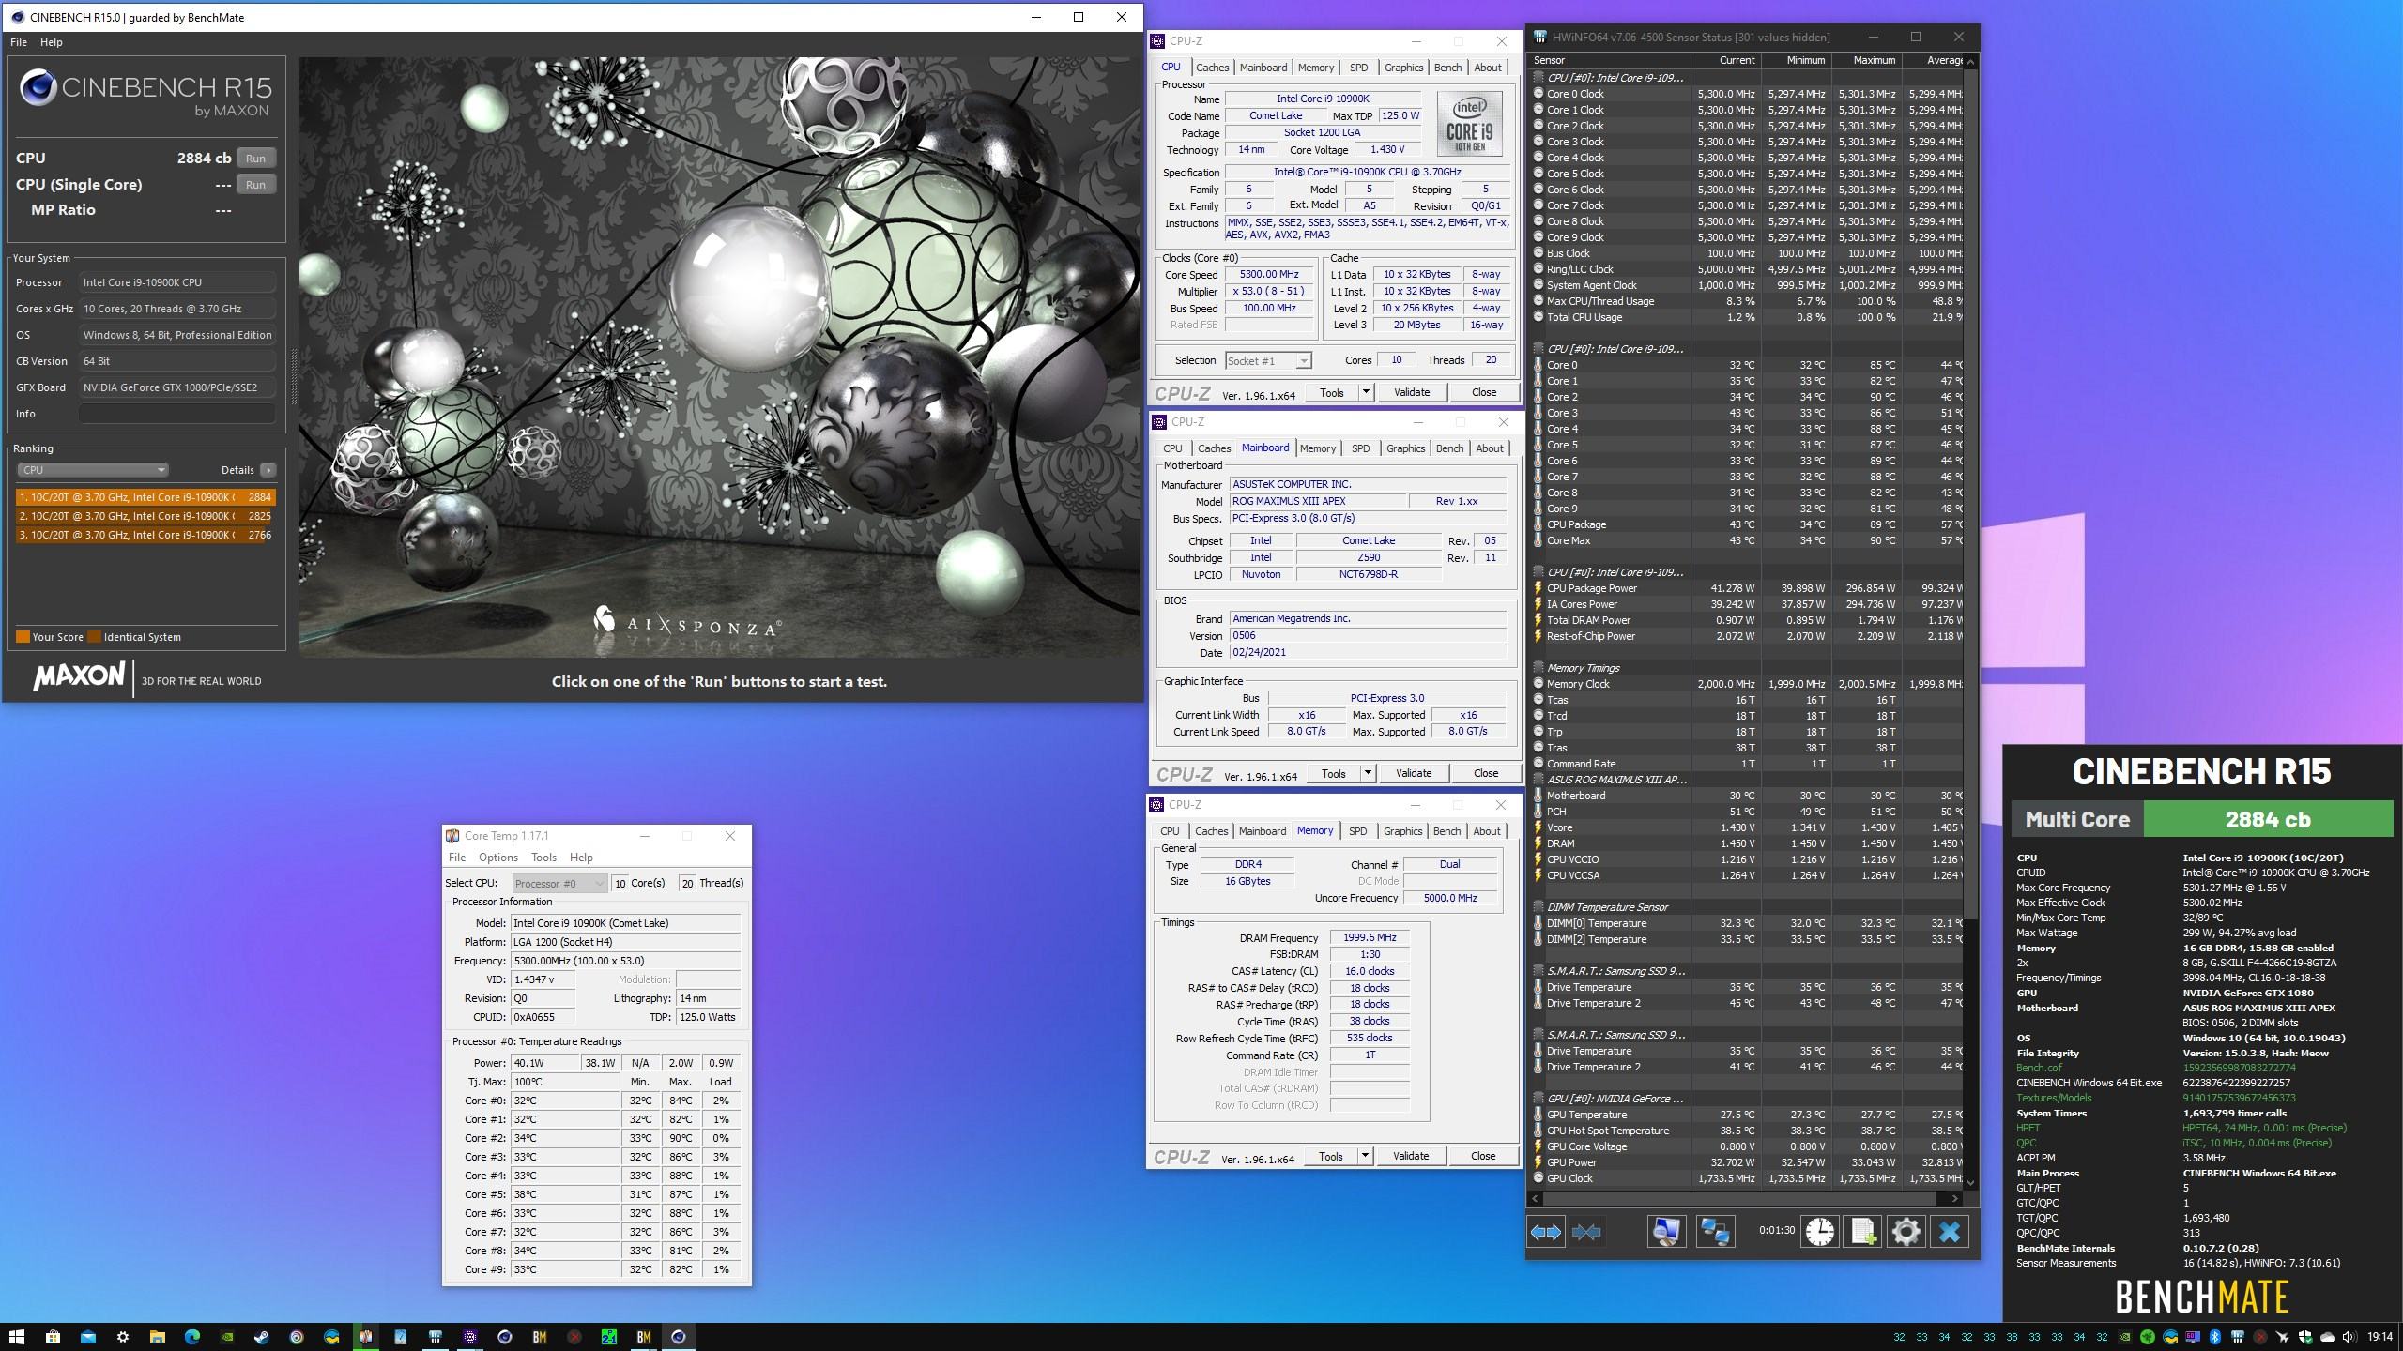Screen dimensions: 2403x1351
Task: Select the Vcore row in HWiNFO
Action: (x=1747, y=827)
